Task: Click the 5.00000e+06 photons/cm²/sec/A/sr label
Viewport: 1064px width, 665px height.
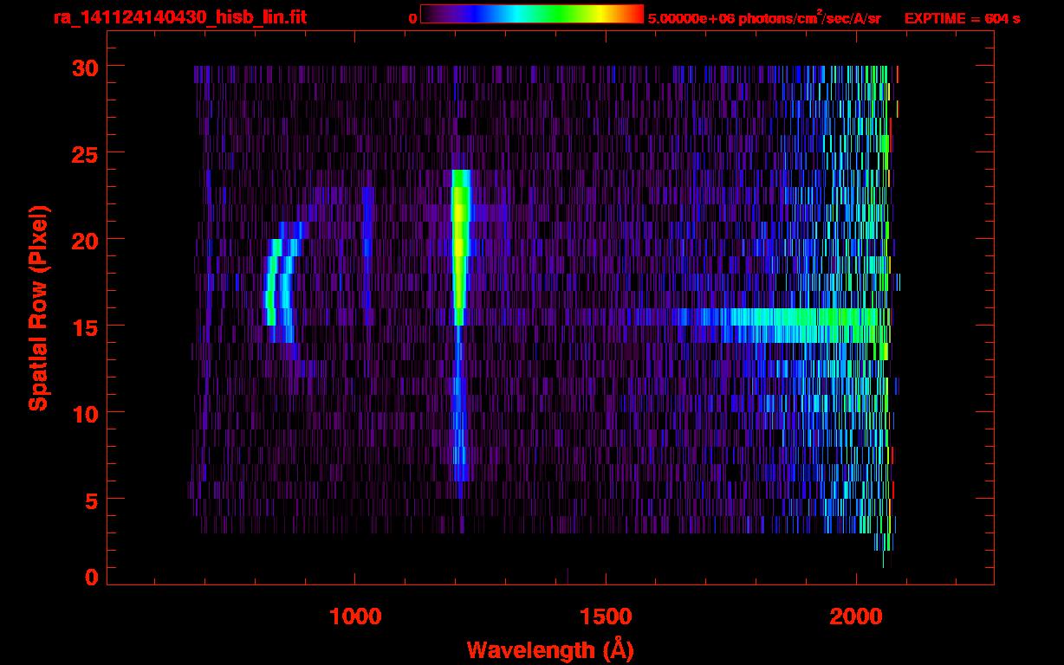Action: [x=764, y=17]
